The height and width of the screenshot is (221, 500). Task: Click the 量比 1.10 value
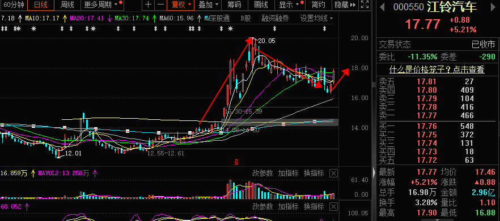click(x=488, y=202)
